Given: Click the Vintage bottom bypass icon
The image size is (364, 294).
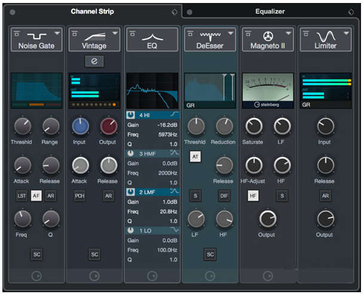Looking at the screenshot, I should (94, 276).
